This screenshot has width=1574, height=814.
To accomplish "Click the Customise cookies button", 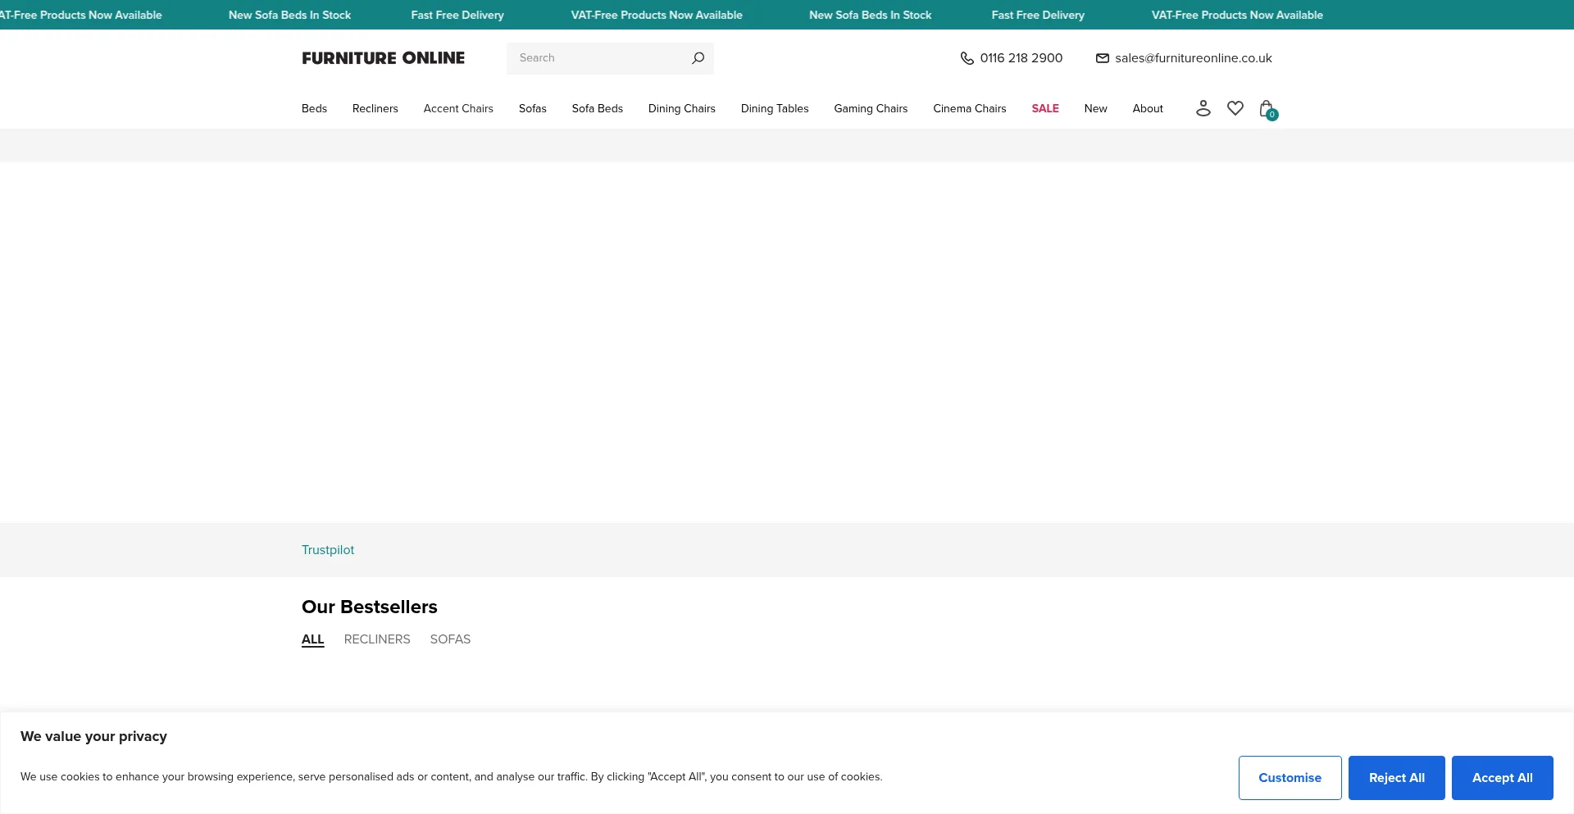I will pyautogui.click(x=1290, y=778).
